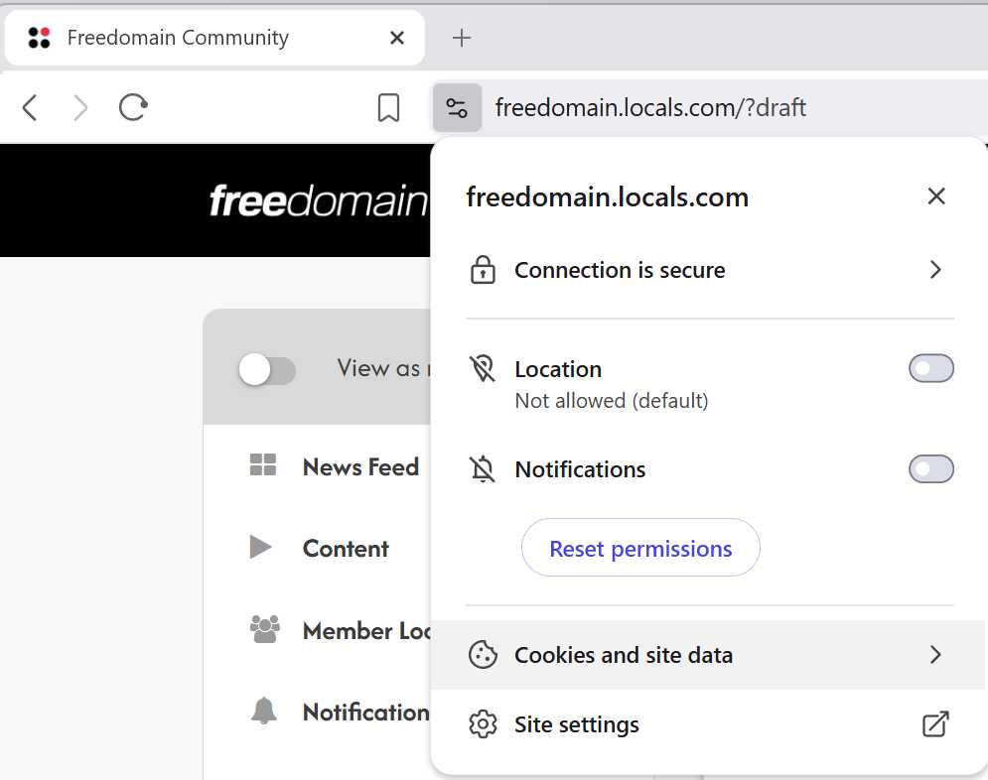The image size is (988, 780).
Task: Open a new browser tab
Action: tap(462, 38)
